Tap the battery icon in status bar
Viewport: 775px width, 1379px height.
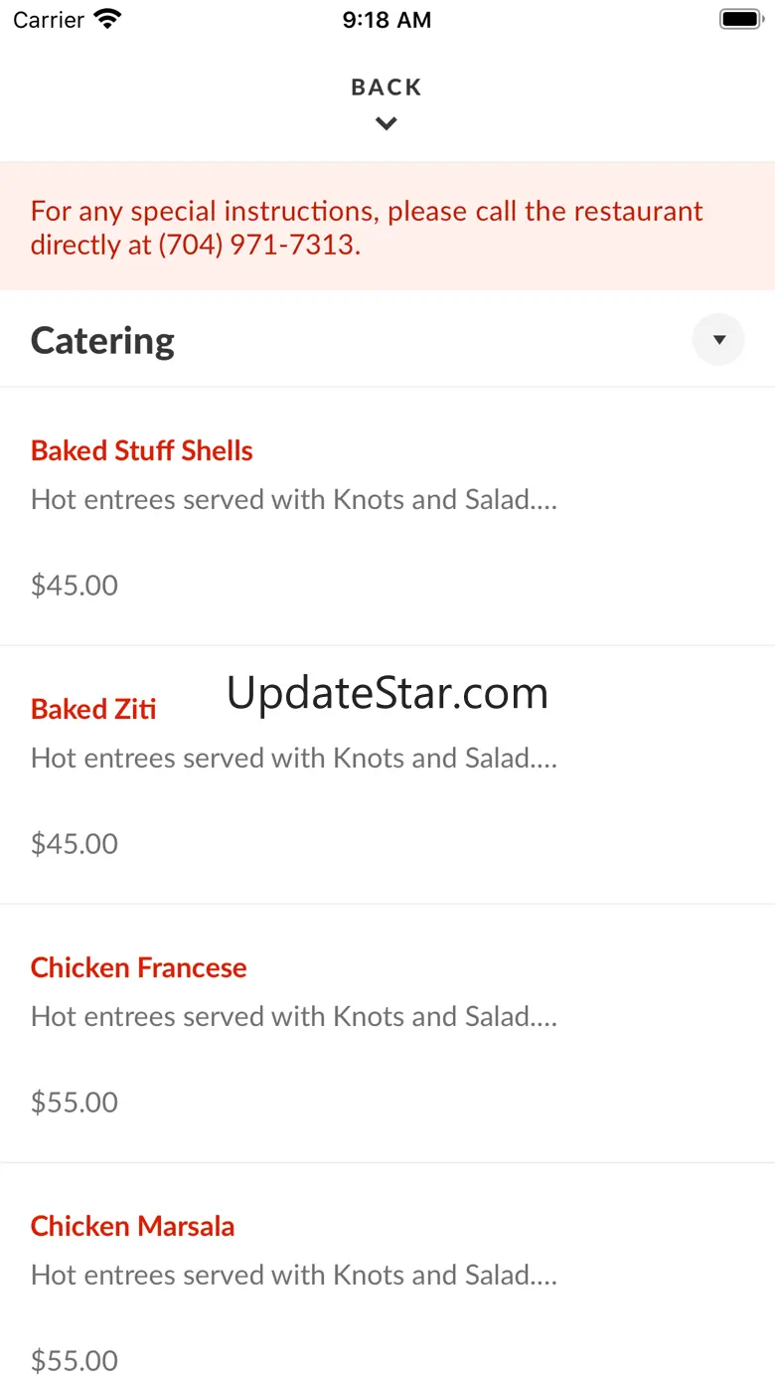(x=740, y=19)
